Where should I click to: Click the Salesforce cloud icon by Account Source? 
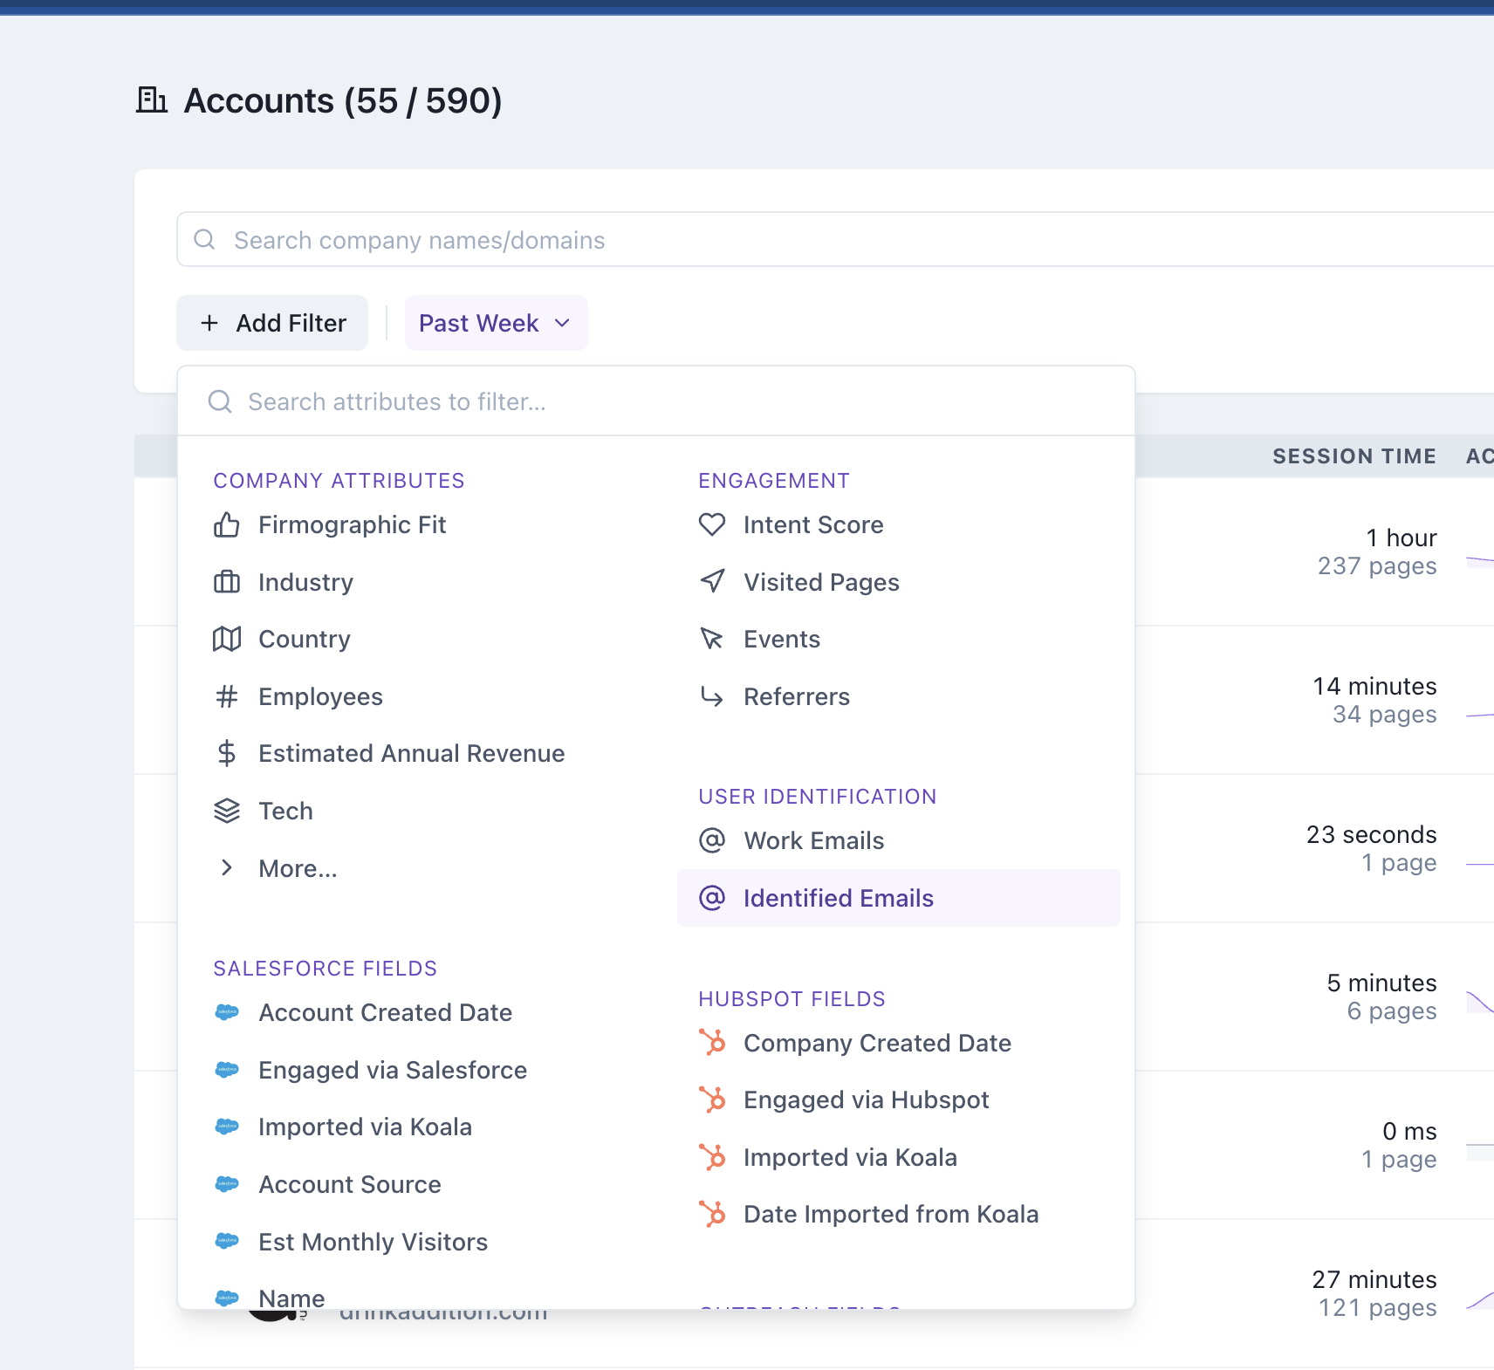(227, 1184)
